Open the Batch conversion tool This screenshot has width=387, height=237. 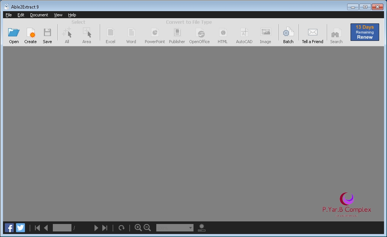288,32
